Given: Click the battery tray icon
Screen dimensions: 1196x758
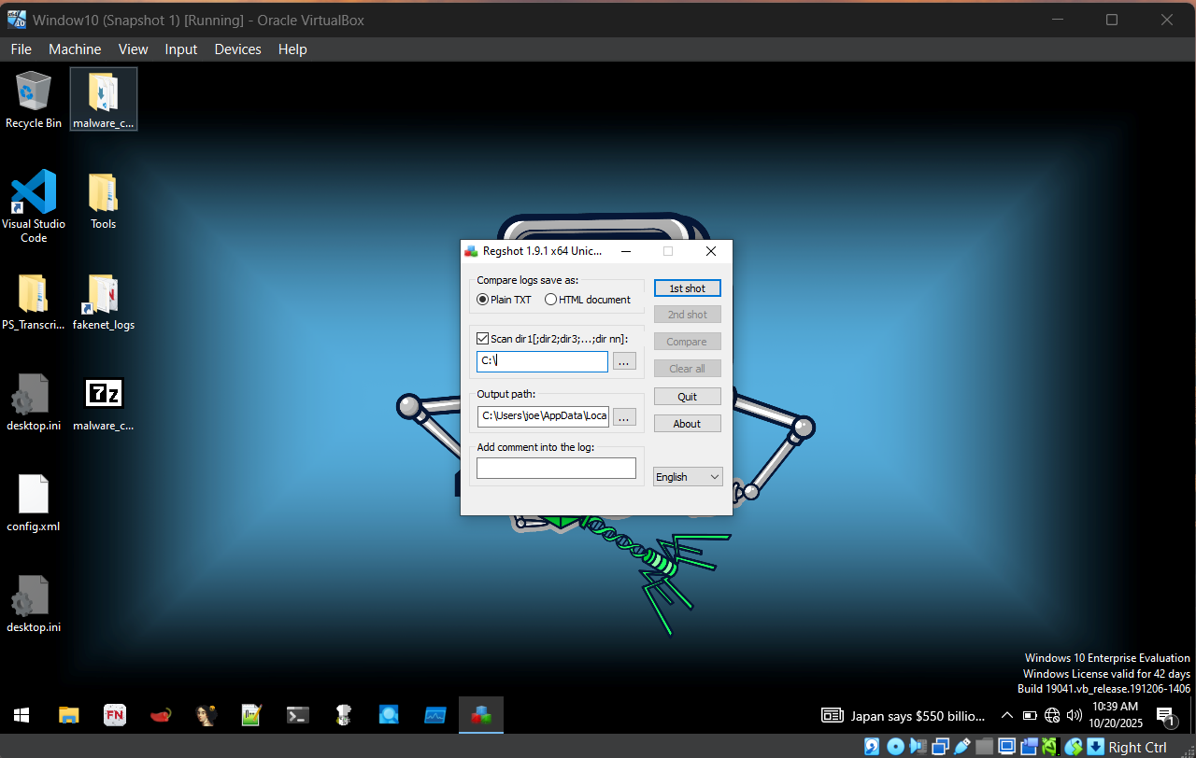Looking at the screenshot, I should pyautogui.click(x=1029, y=716).
